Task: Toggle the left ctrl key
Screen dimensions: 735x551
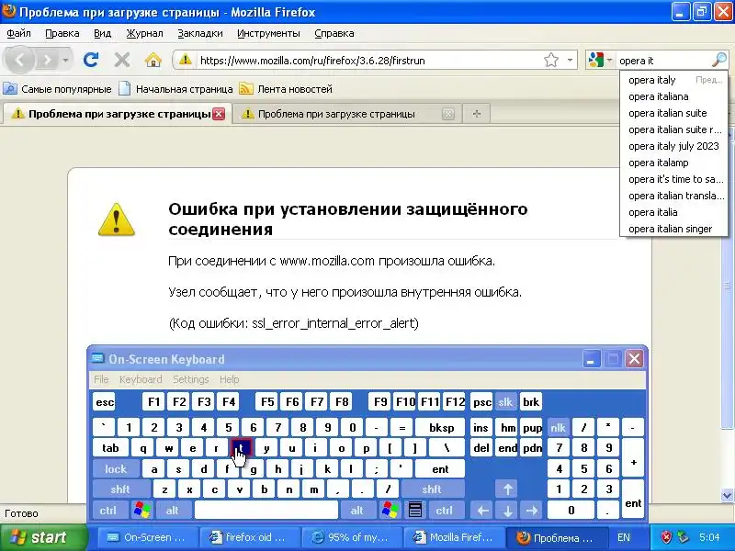Action: [108, 511]
